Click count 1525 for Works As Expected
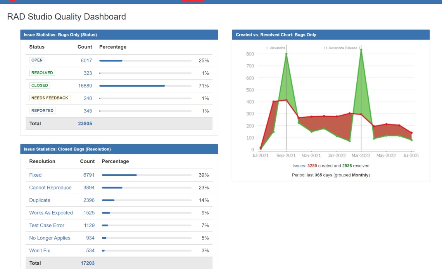The height and width of the screenshot is (269, 442). tap(89, 213)
